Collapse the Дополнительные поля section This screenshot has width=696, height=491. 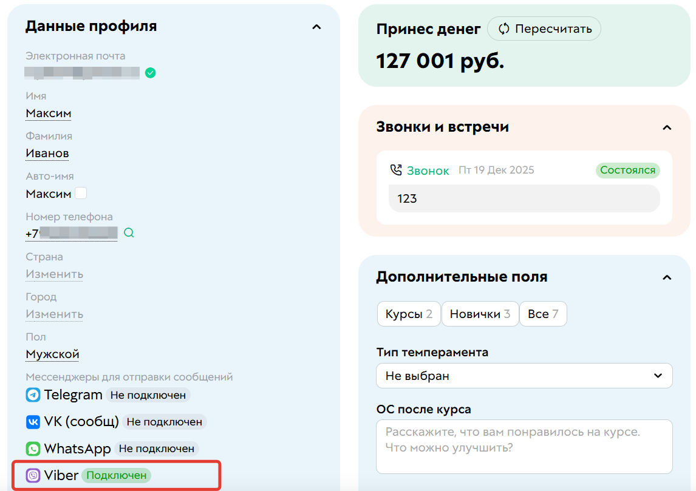[667, 277]
